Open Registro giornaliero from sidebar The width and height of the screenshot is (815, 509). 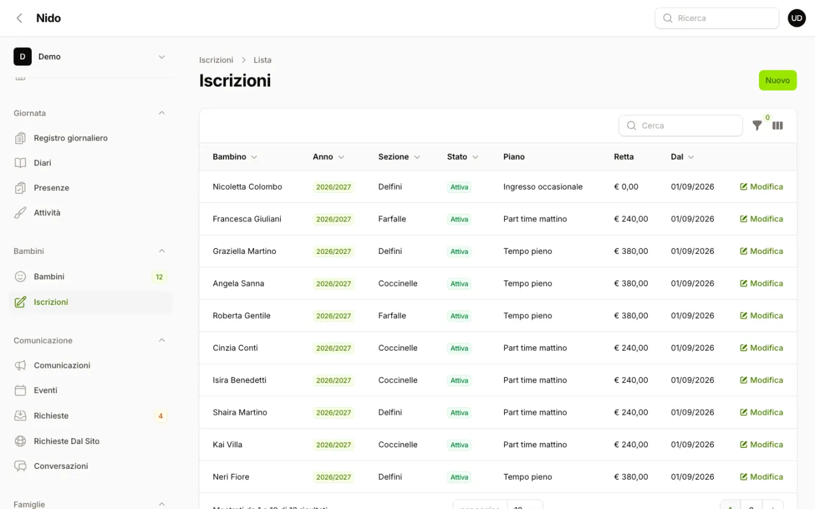click(x=90, y=138)
